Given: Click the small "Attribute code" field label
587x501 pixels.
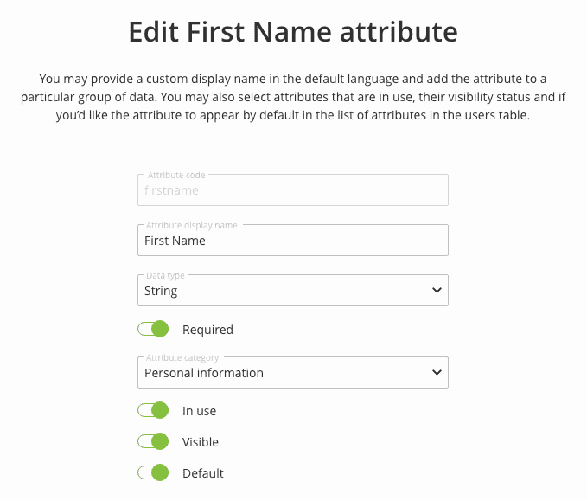Looking at the screenshot, I should (x=176, y=176).
